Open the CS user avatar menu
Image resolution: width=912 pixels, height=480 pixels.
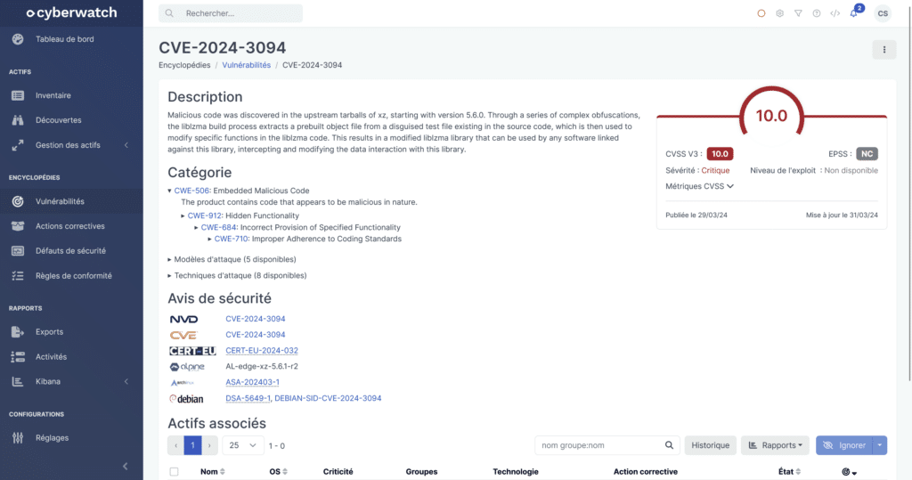(x=883, y=13)
